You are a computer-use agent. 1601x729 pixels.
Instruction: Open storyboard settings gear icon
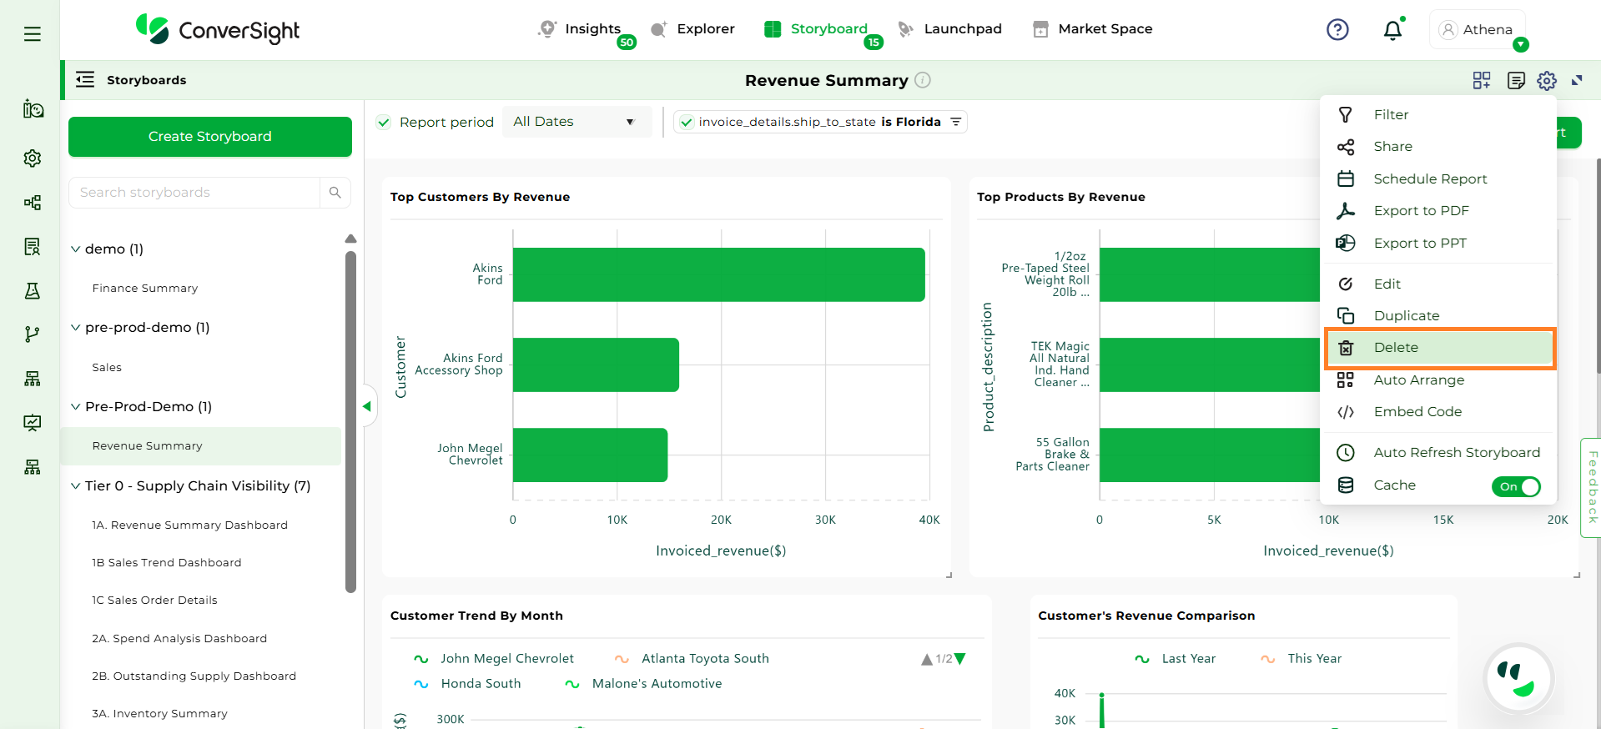1547,80
